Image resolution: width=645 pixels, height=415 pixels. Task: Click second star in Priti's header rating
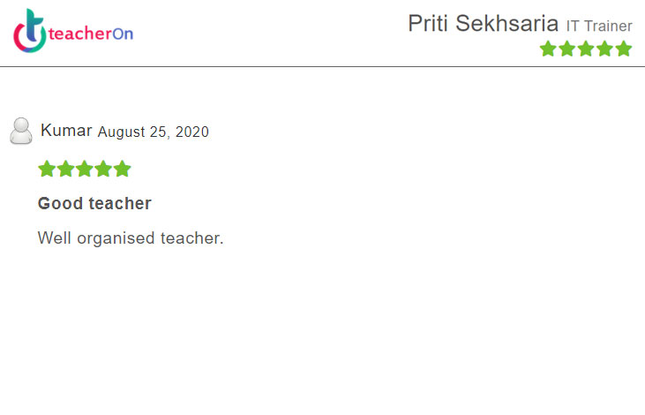[x=567, y=49]
